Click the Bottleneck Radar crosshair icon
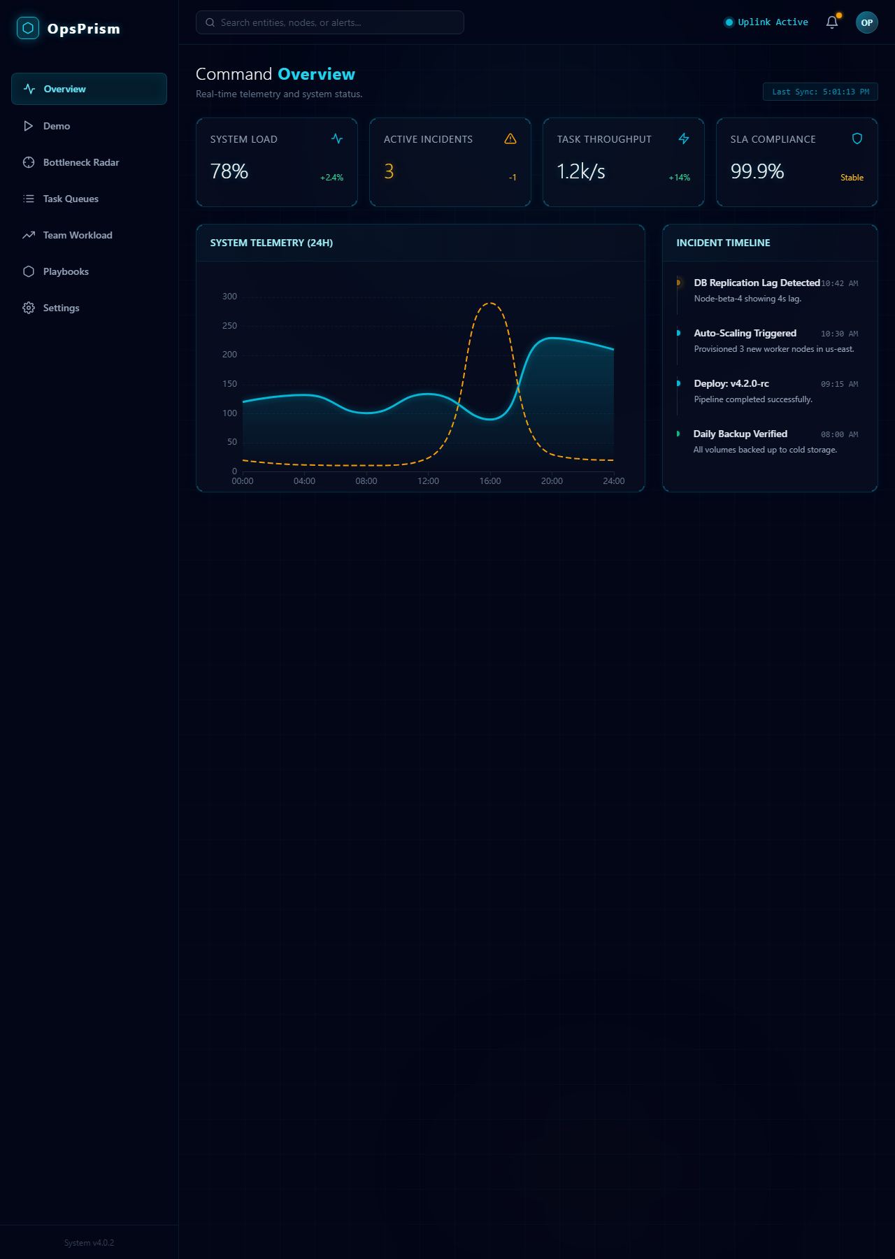 point(29,162)
